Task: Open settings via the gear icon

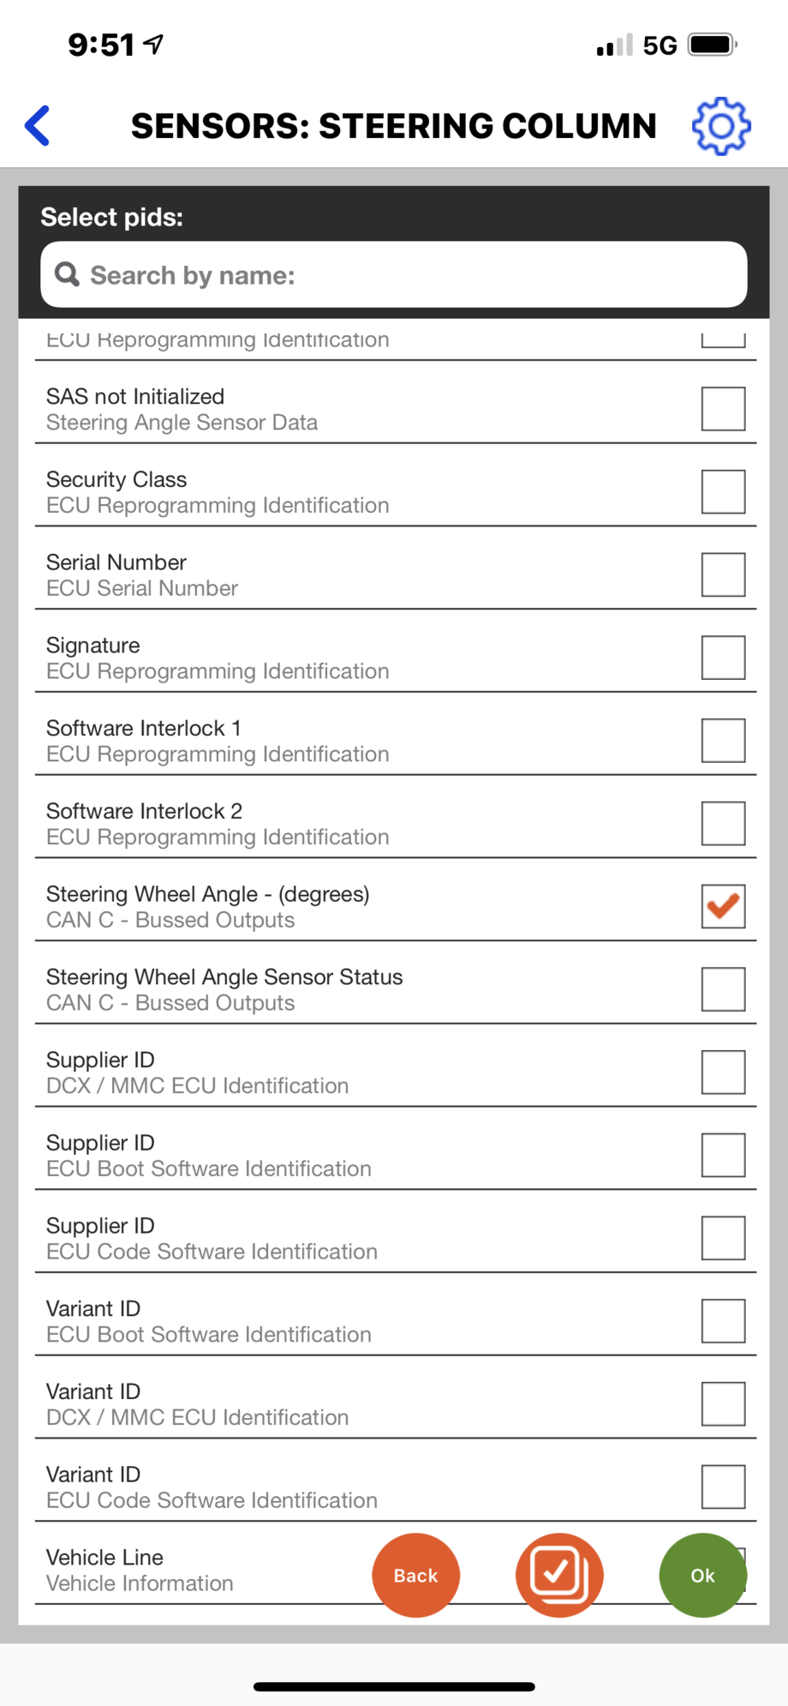Action: pos(721,126)
